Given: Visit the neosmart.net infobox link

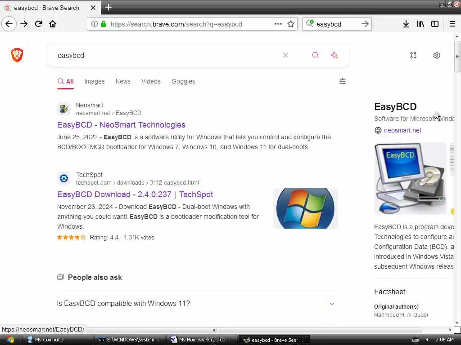Looking at the screenshot, I should 402,130.
